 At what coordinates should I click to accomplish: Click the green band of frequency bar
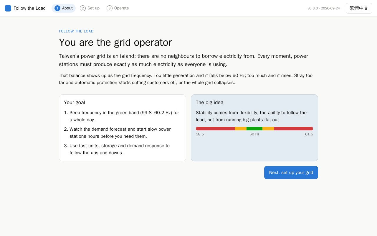[254, 129]
